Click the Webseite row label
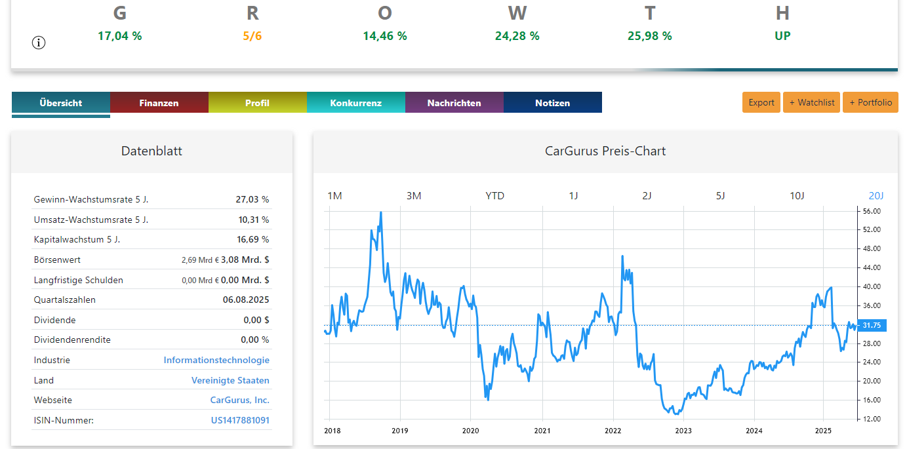The image size is (907, 449). [53, 400]
